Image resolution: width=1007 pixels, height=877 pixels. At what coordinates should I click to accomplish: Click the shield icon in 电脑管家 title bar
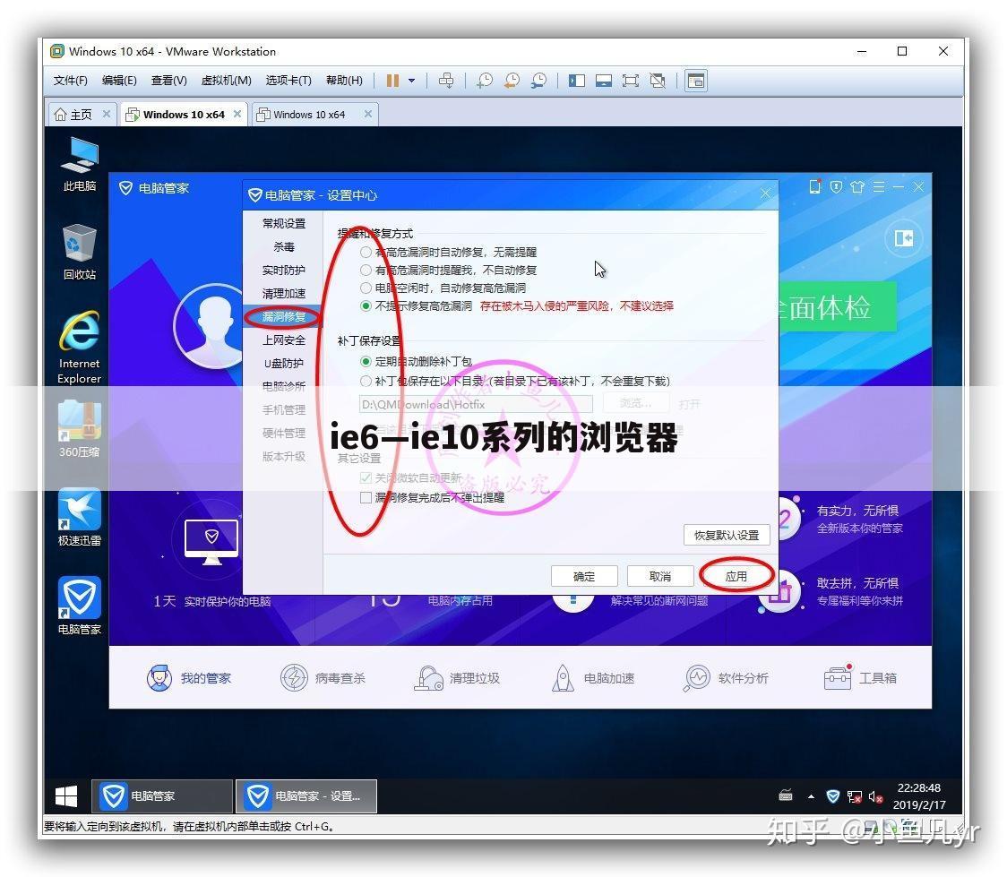(836, 187)
